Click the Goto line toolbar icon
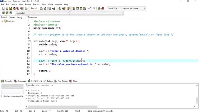Image resolution: width=199 pixels, height=112 pixels. [53, 8]
